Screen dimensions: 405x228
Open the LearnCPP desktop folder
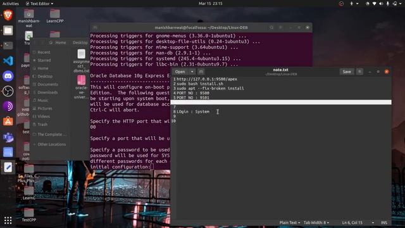55,16
